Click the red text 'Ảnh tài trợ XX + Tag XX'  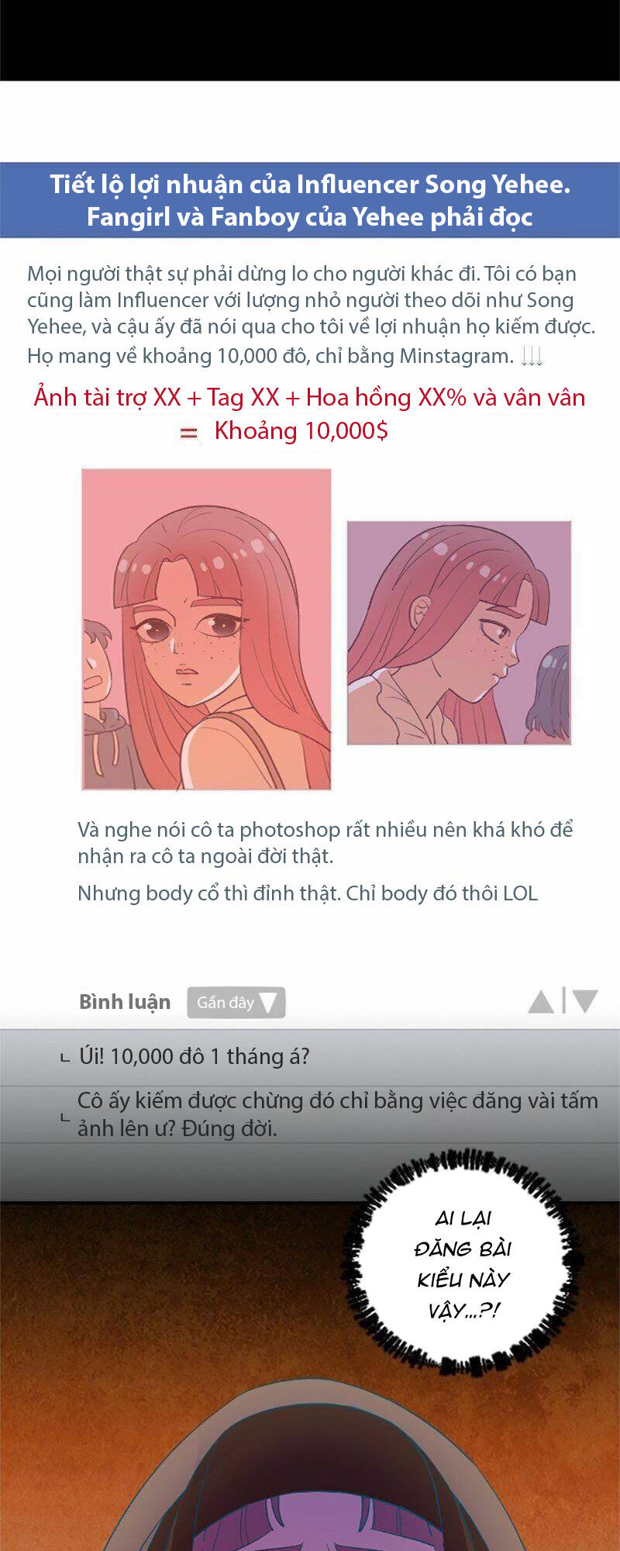157,397
